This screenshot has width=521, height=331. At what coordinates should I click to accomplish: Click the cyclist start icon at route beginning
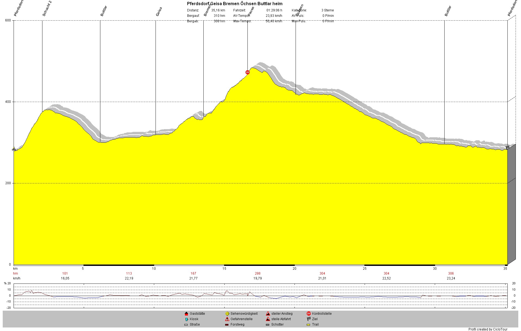(x=14, y=149)
